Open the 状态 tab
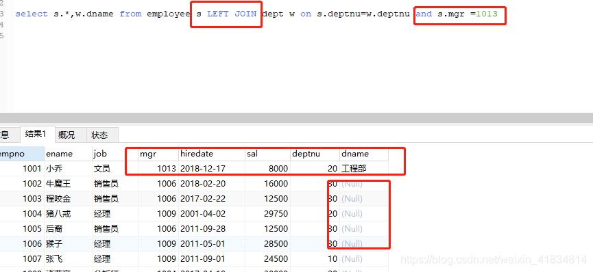 (102, 135)
